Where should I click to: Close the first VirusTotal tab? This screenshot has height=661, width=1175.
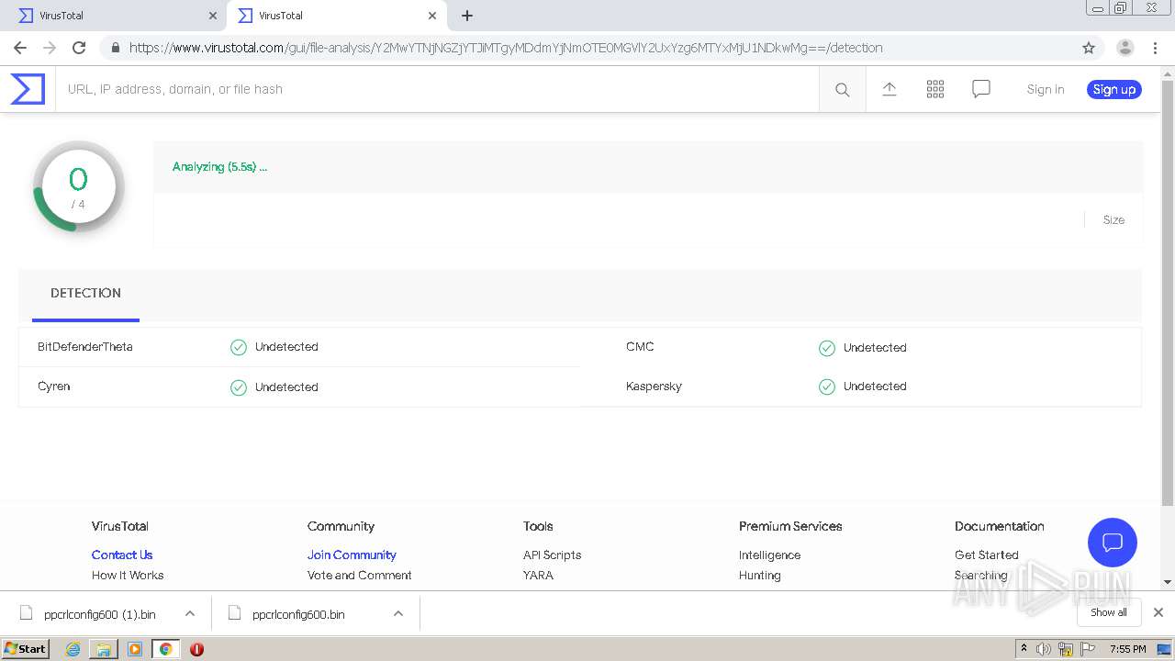coord(213,16)
